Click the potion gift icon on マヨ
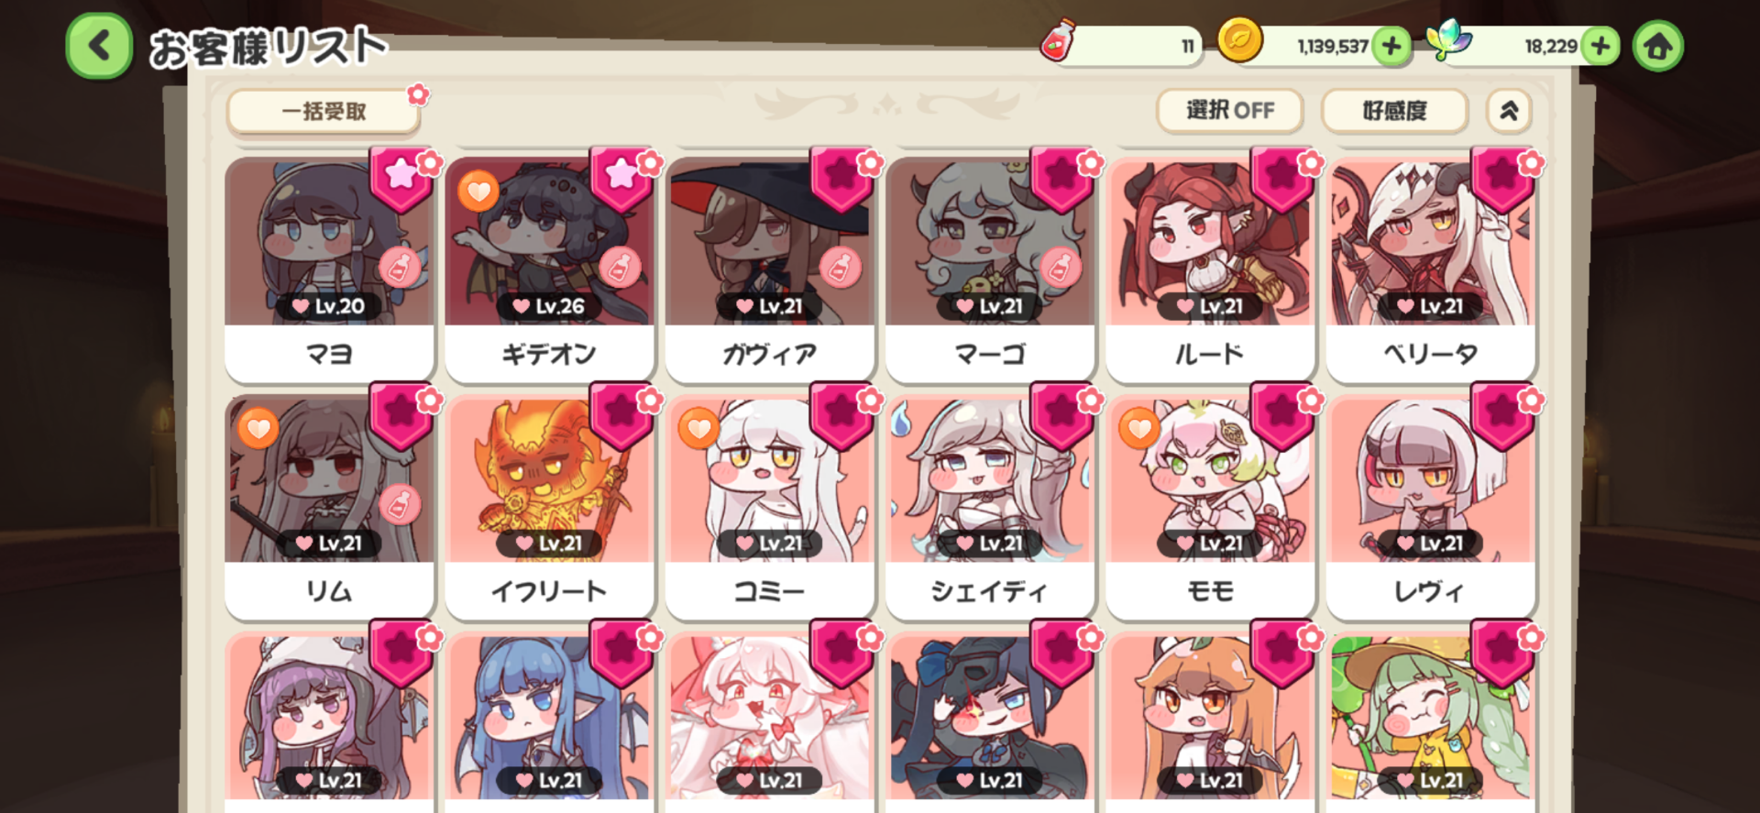Image resolution: width=1760 pixels, height=813 pixels. pos(400,268)
